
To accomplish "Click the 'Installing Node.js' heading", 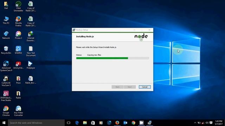I will [85, 36].
